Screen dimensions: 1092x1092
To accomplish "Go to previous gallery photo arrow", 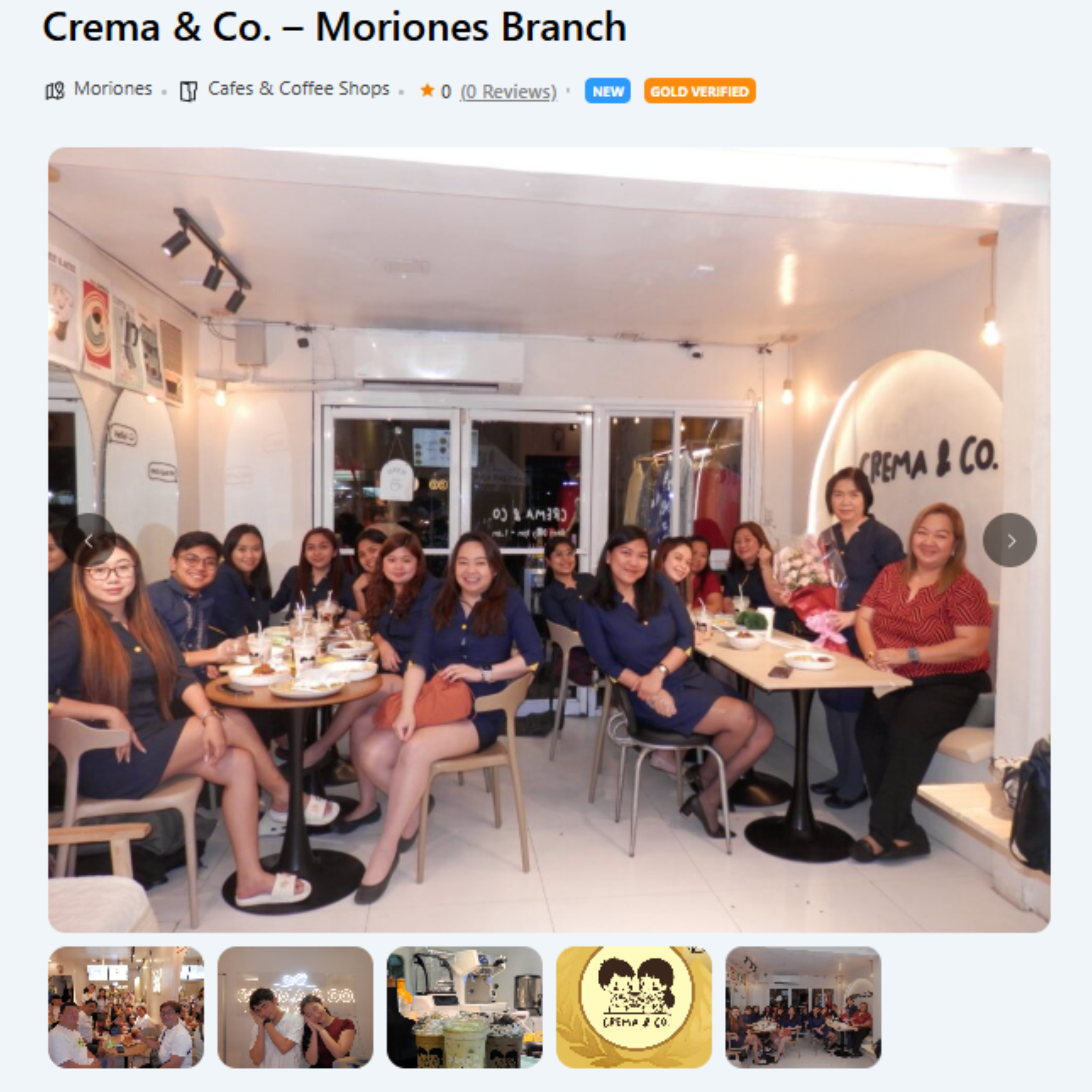I will tap(89, 540).
